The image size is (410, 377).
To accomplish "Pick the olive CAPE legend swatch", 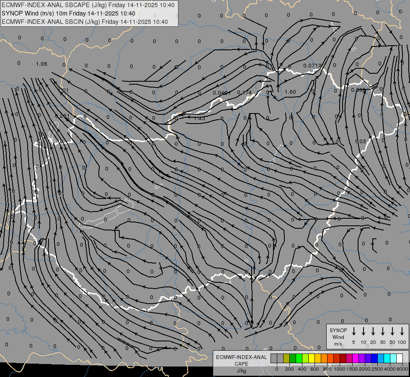I will (x=286, y=358).
